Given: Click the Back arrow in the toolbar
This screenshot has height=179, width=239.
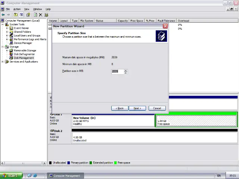Looking at the screenshot, I should pyautogui.click(x=3, y=15).
